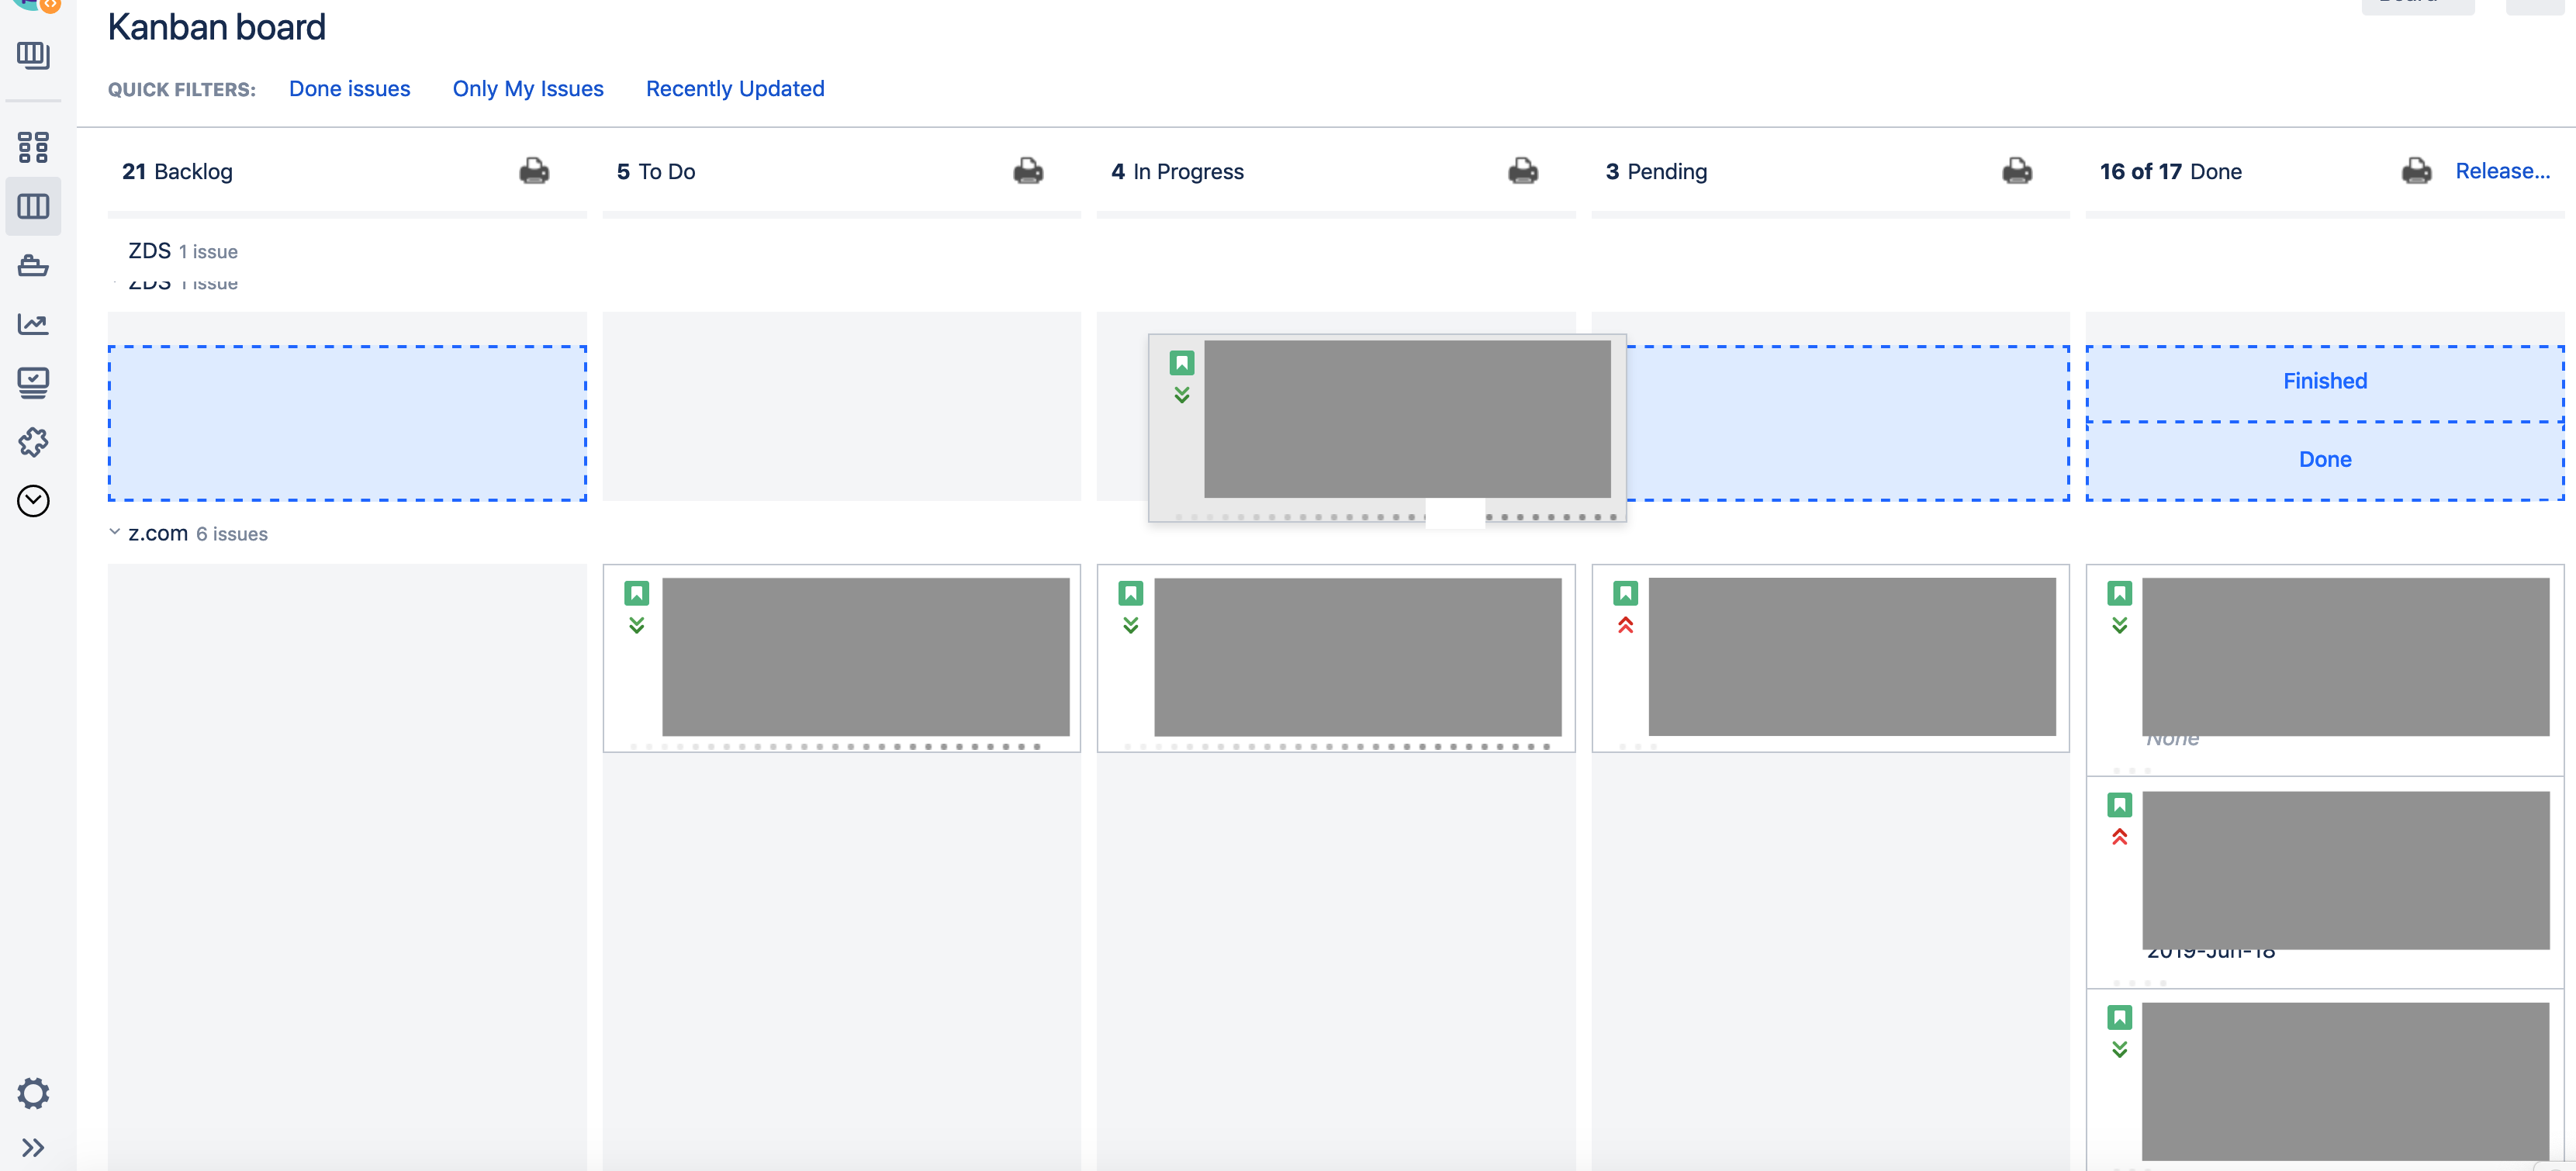Select the Done drop zone

pos(2325,460)
